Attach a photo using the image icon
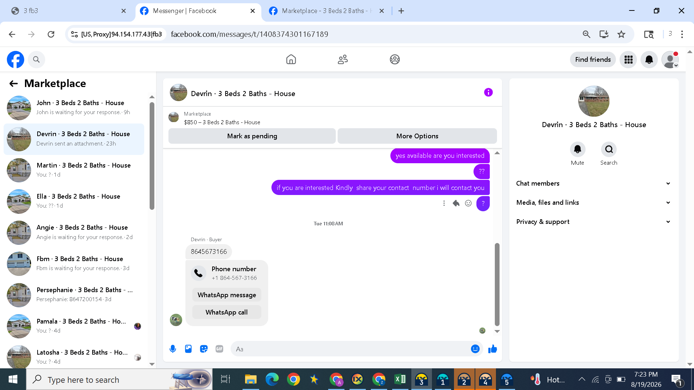The image size is (694, 390). [188, 349]
